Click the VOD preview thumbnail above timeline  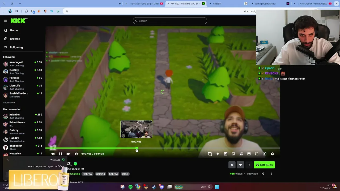(x=136, y=129)
